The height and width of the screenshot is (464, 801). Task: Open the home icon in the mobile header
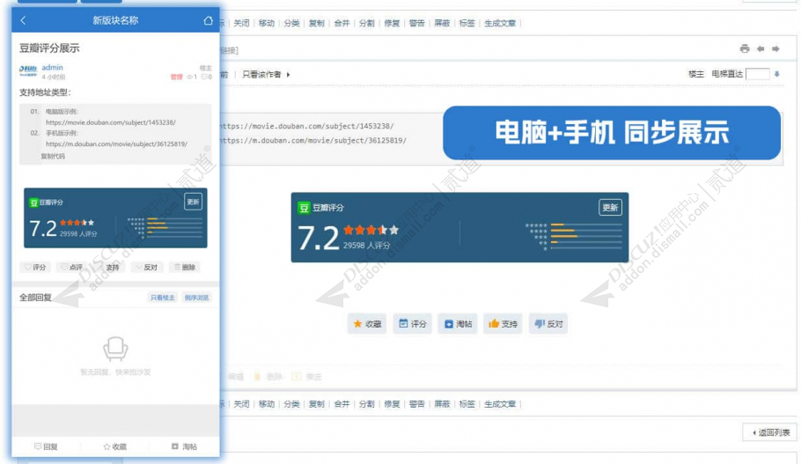[208, 20]
